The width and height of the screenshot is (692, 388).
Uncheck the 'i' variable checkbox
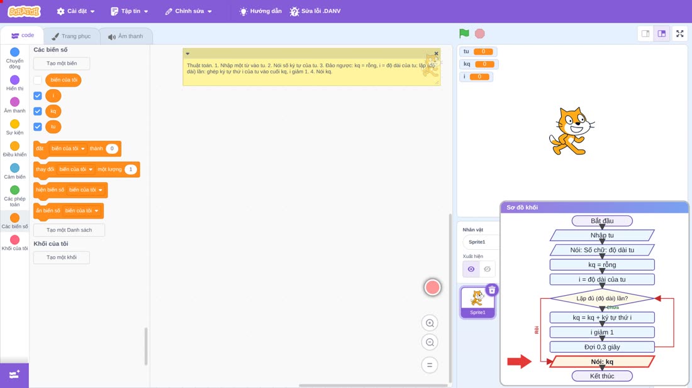coord(38,95)
